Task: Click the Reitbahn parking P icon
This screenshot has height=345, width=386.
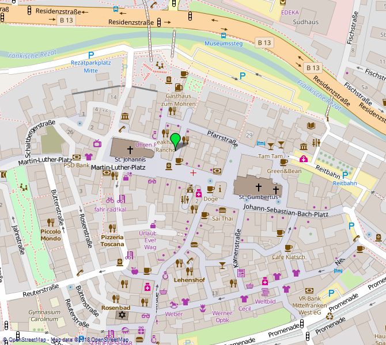Action: pos(345,174)
